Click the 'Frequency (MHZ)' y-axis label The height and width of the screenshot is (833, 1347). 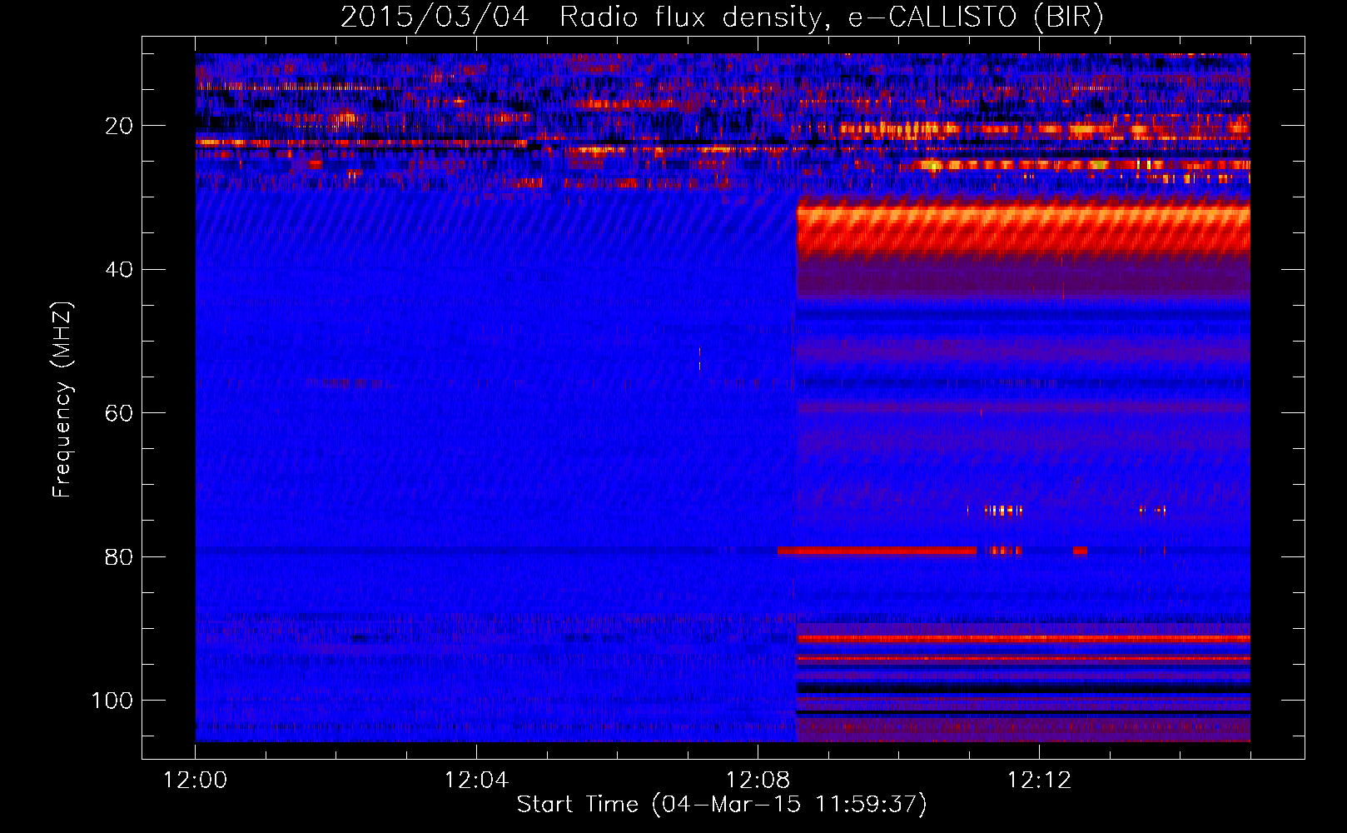pyautogui.click(x=62, y=399)
